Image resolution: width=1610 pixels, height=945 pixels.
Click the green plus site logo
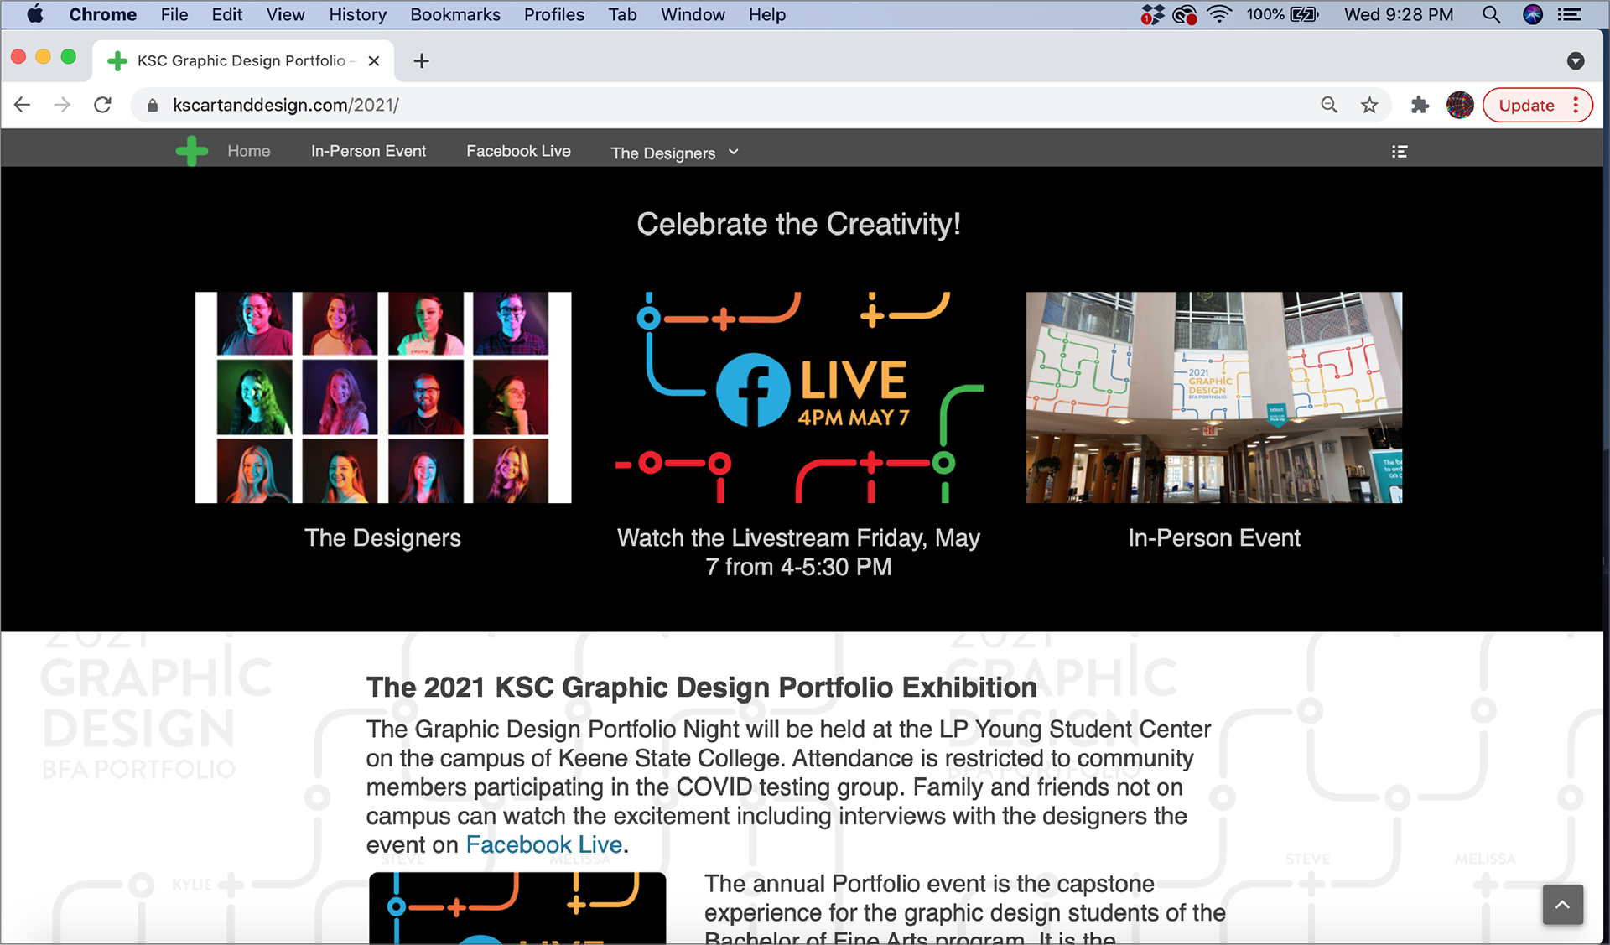pyautogui.click(x=192, y=151)
